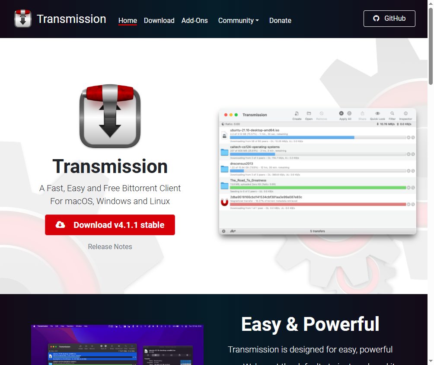Open the Release Notes link

tap(110, 247)
